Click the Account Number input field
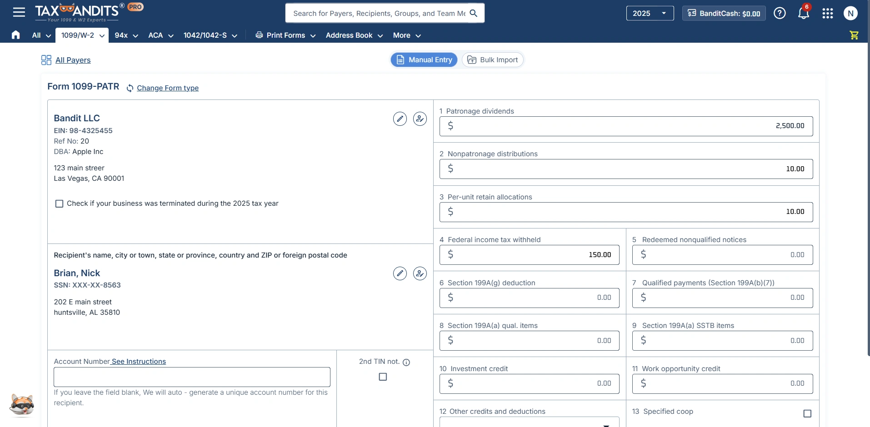 [x=192, y=377]
